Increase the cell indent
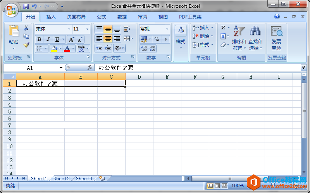Viewport: 310px width, 193px height. [108, 48]
